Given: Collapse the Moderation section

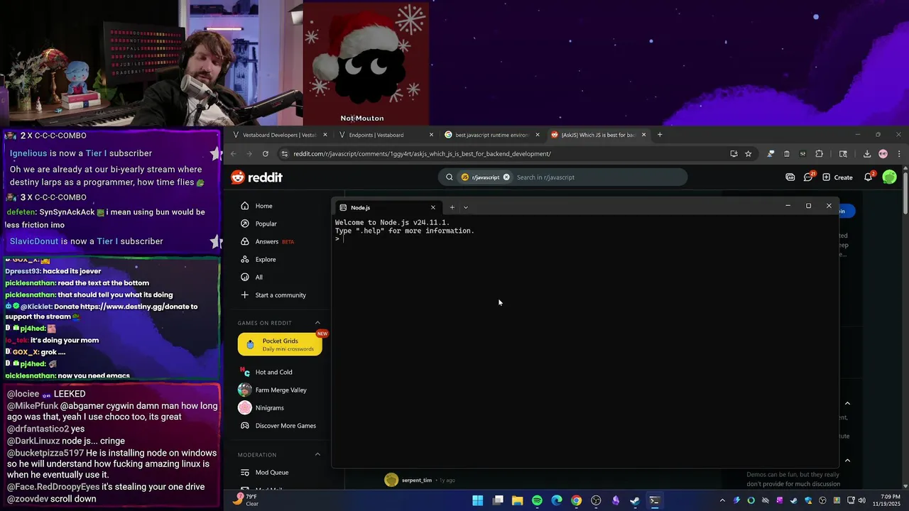Looking at the screenshot, I should coord(317,454).
